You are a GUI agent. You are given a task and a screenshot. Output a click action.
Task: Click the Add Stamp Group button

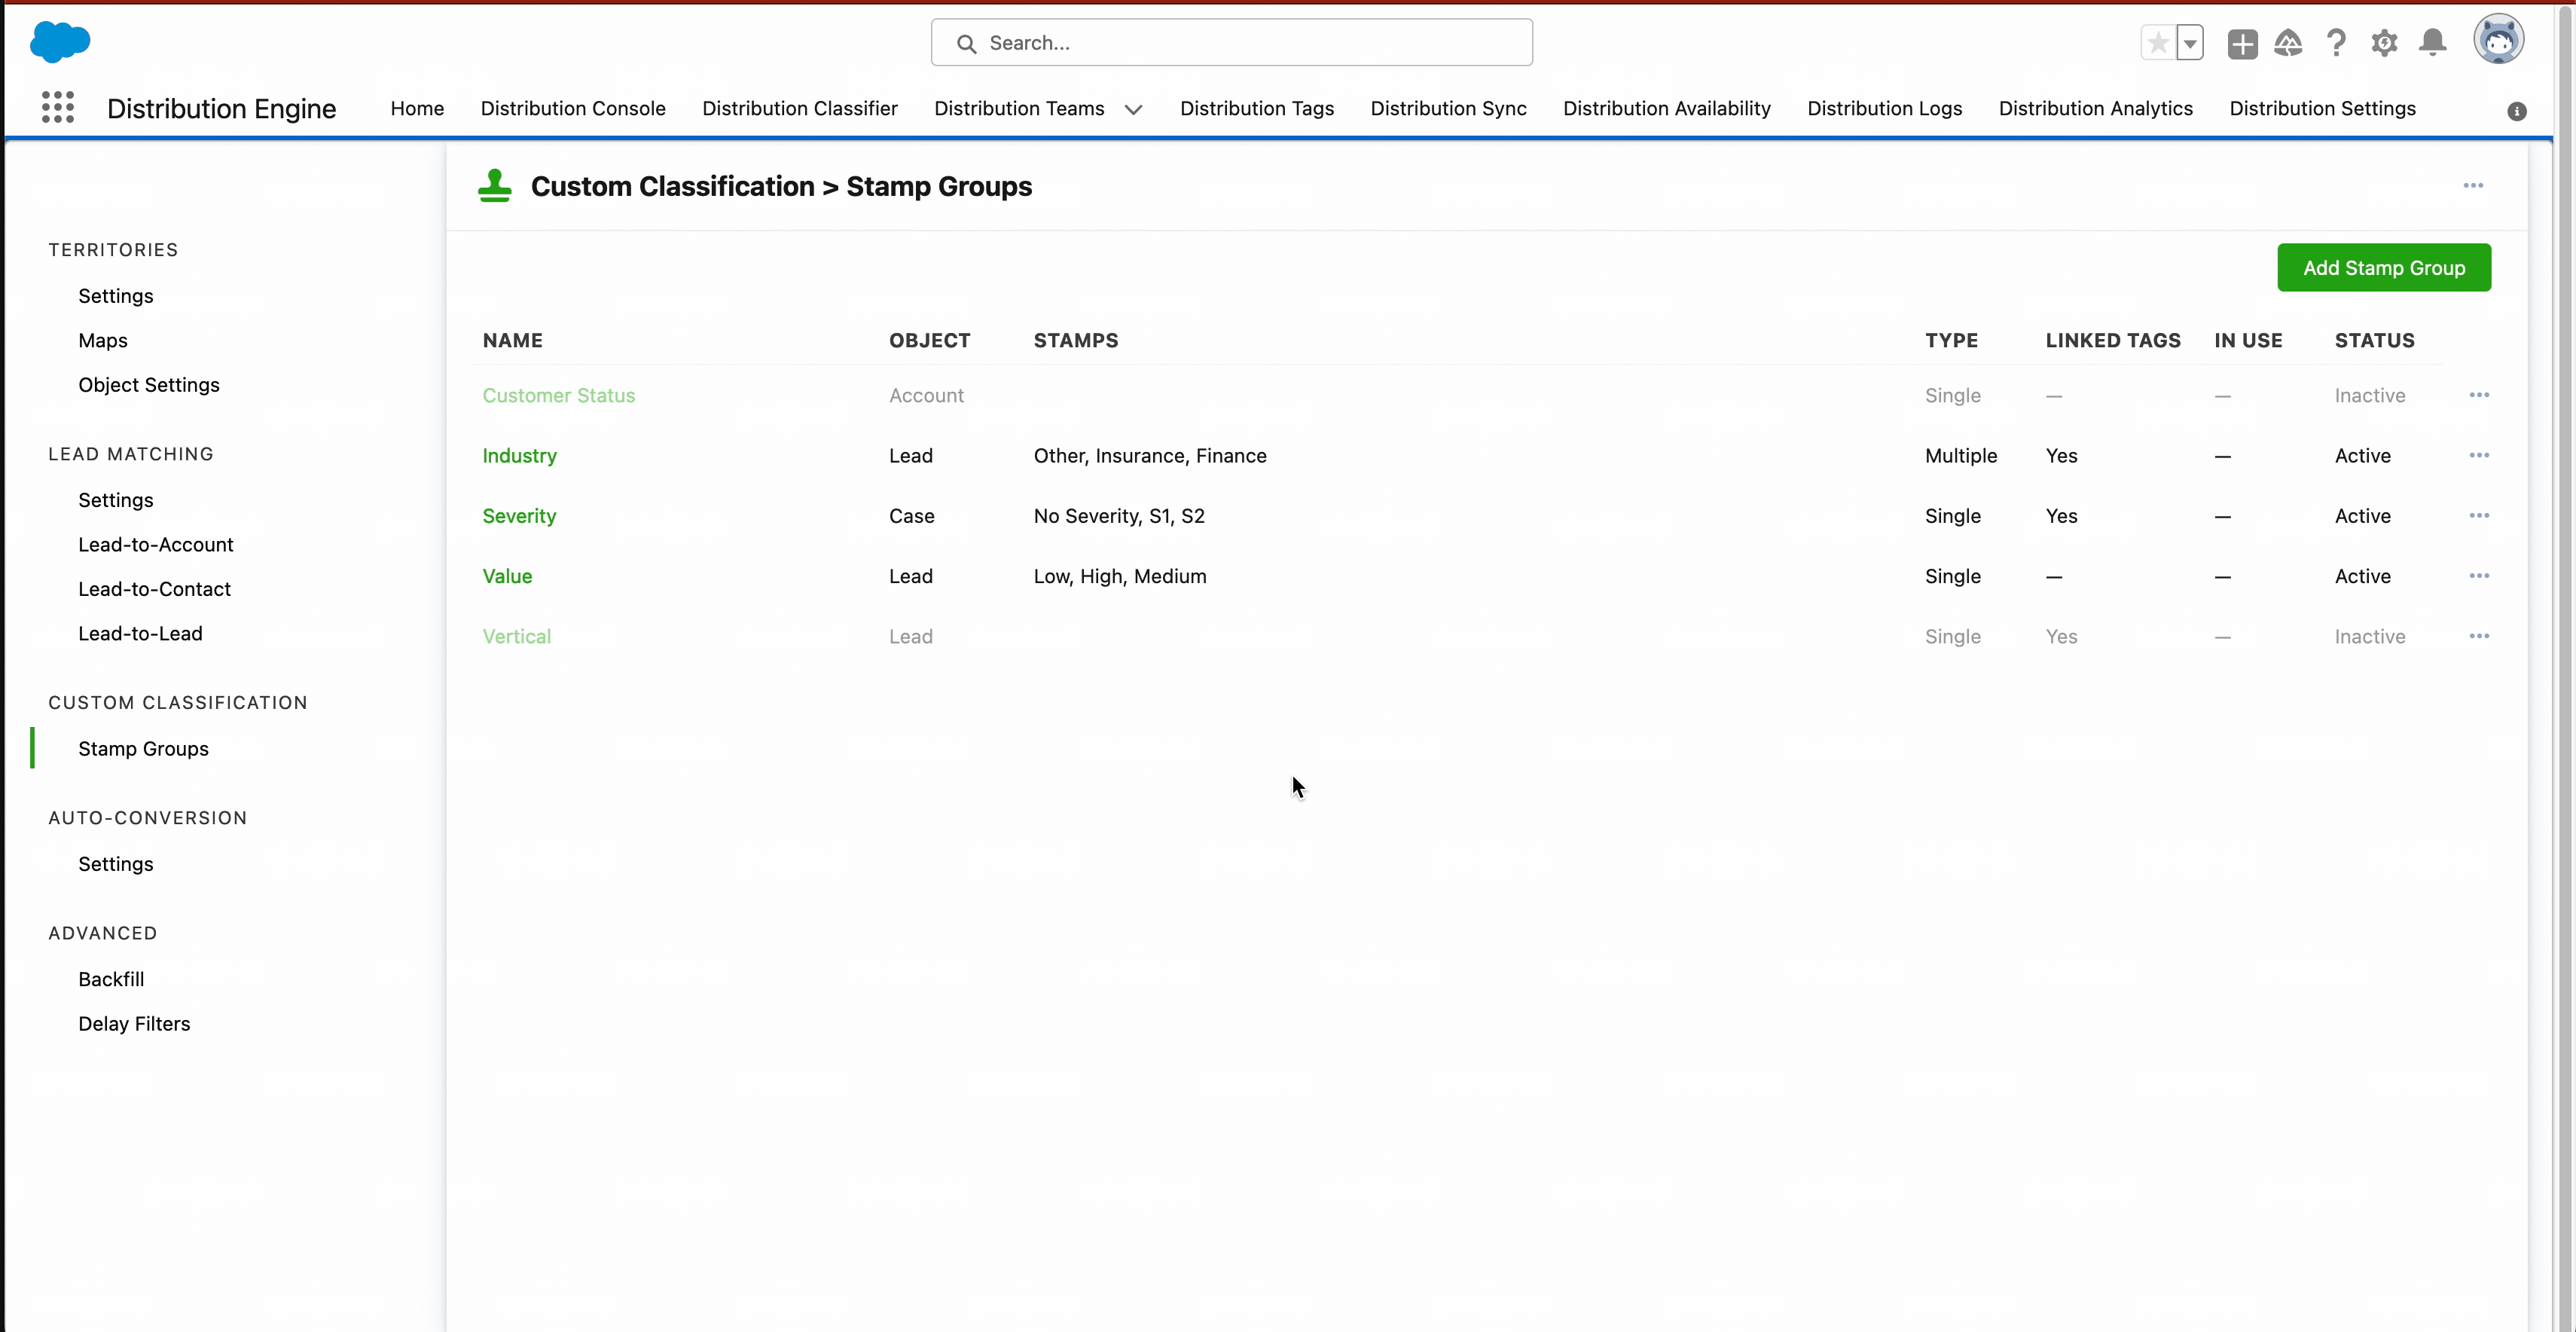tap(2384, 268)
